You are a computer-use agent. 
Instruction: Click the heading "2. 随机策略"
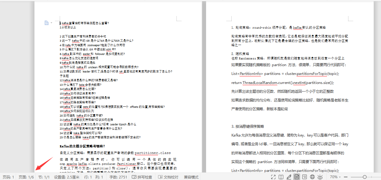(240, 54)
